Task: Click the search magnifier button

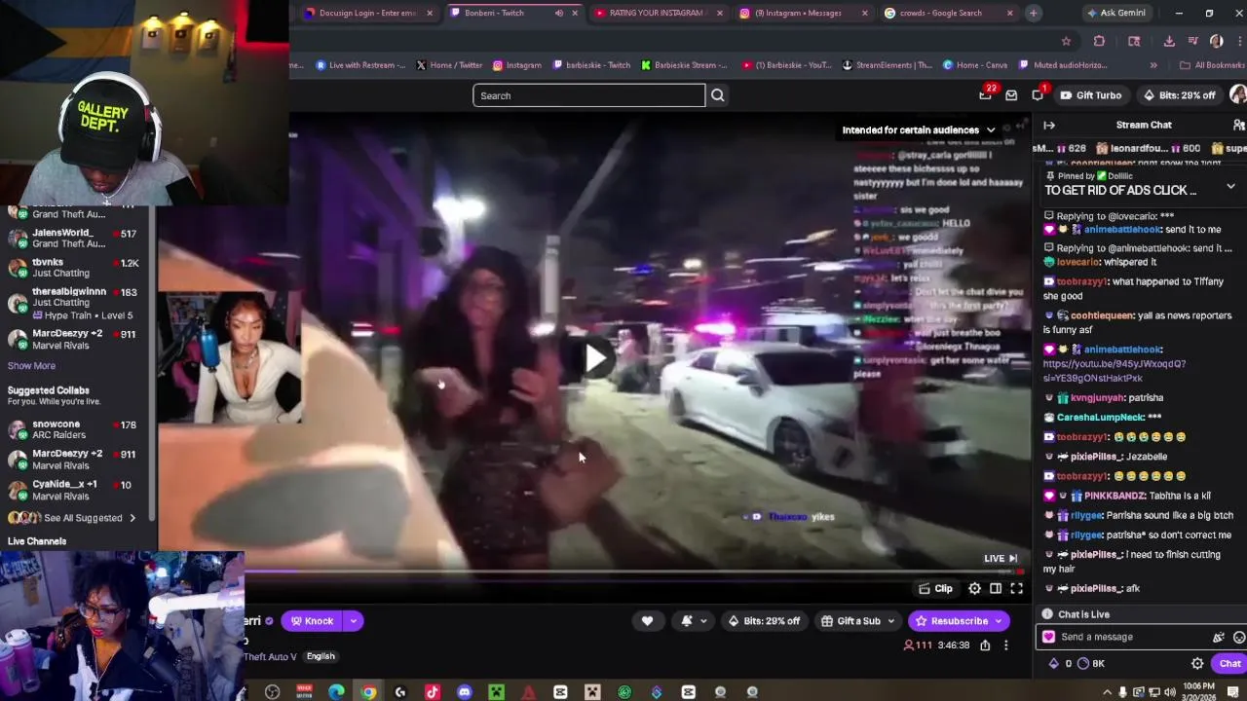Action: click(717, 95)
